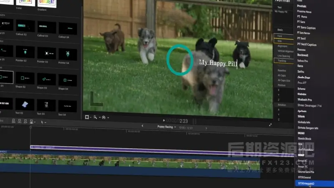Choose Produkt from font list
334x188 pixels.
coord(301,6)
